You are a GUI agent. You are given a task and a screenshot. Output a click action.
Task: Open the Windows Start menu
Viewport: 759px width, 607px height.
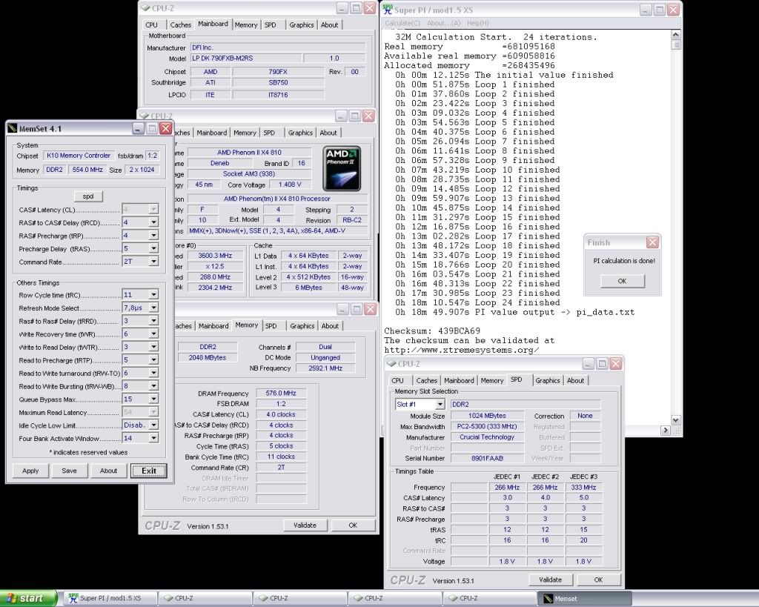coord(28,598)
